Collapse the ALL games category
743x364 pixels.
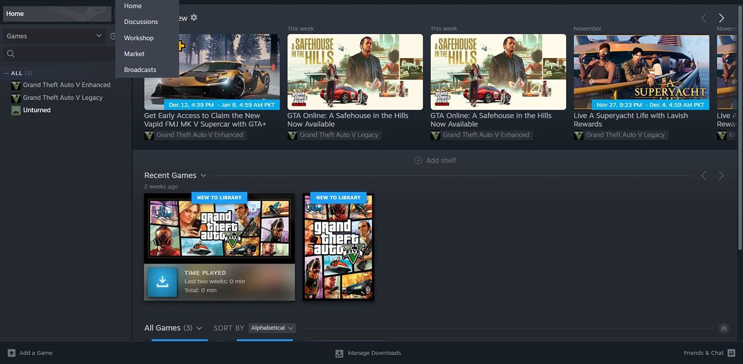6,73
